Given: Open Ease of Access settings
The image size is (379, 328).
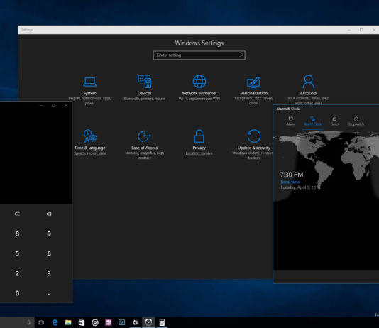Looking at the screenshot, I should [x=144, y=145].
